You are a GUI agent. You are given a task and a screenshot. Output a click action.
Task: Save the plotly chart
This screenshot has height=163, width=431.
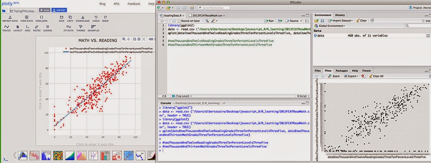62,18
